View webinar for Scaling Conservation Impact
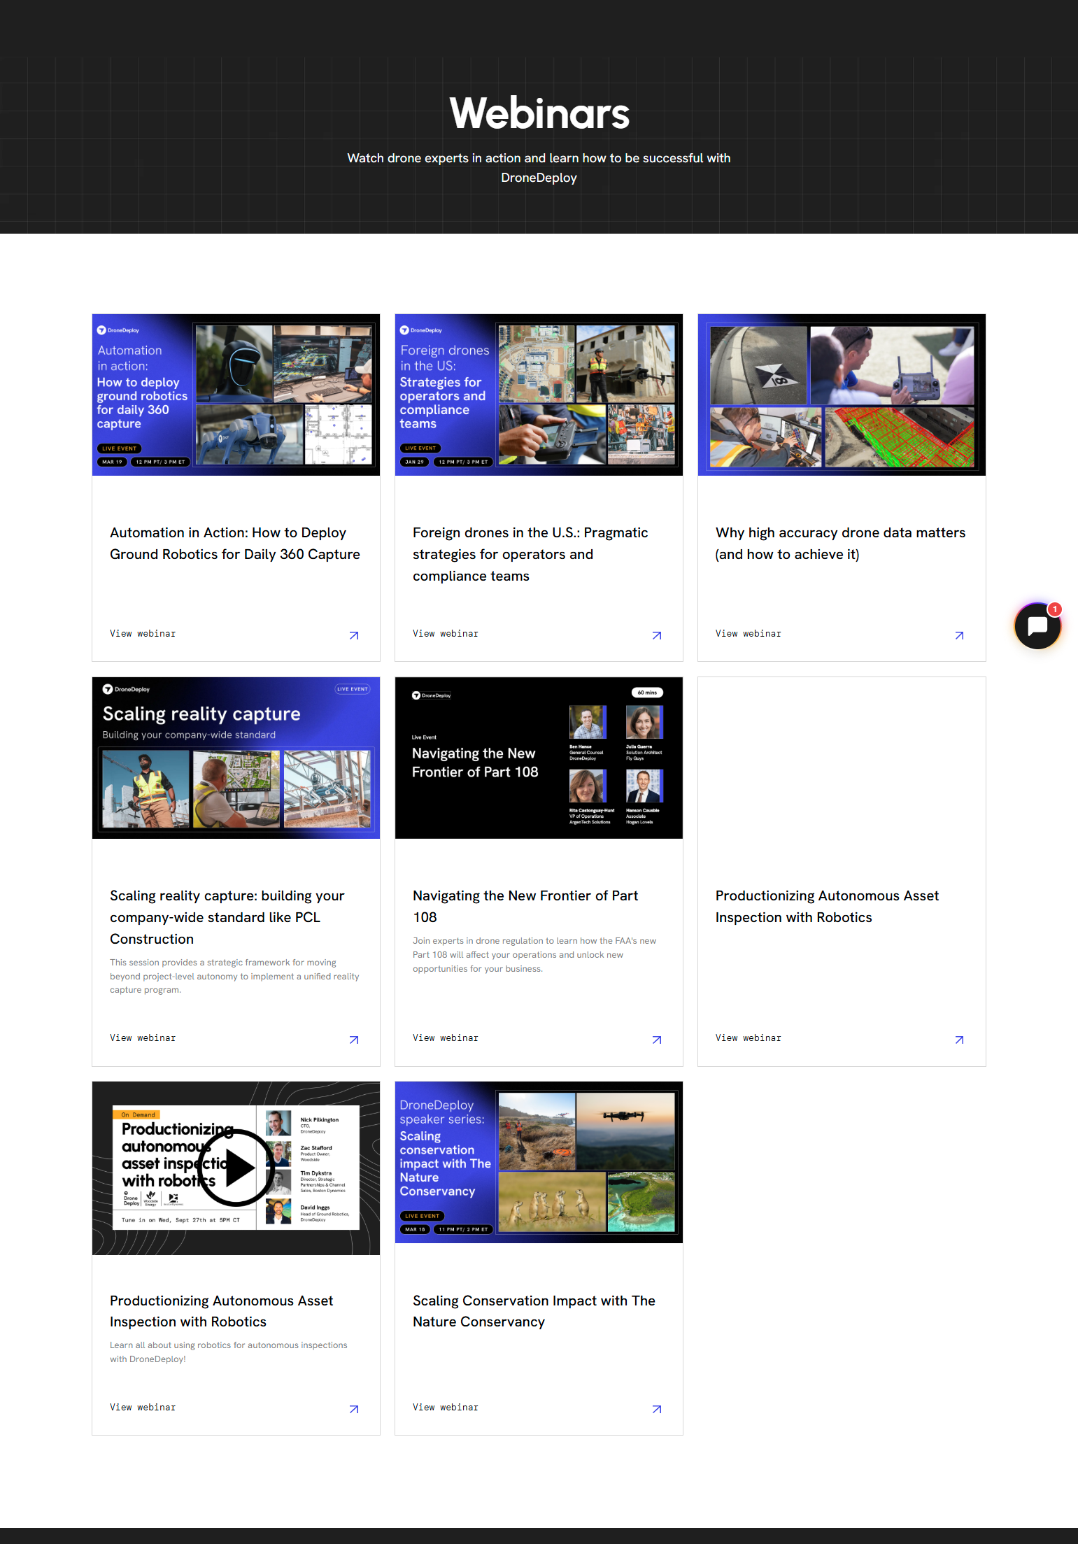 tap(446, 1407)
